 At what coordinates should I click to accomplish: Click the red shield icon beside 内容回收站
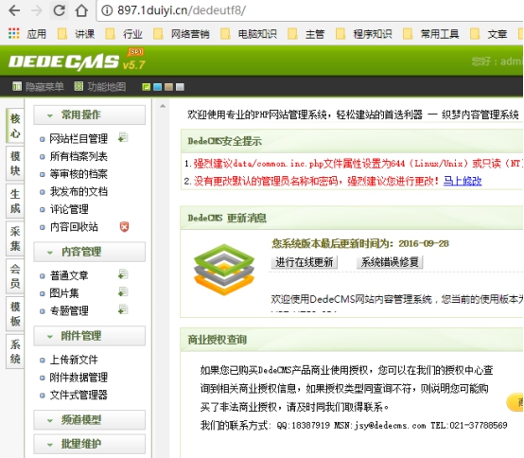(124, 227)
